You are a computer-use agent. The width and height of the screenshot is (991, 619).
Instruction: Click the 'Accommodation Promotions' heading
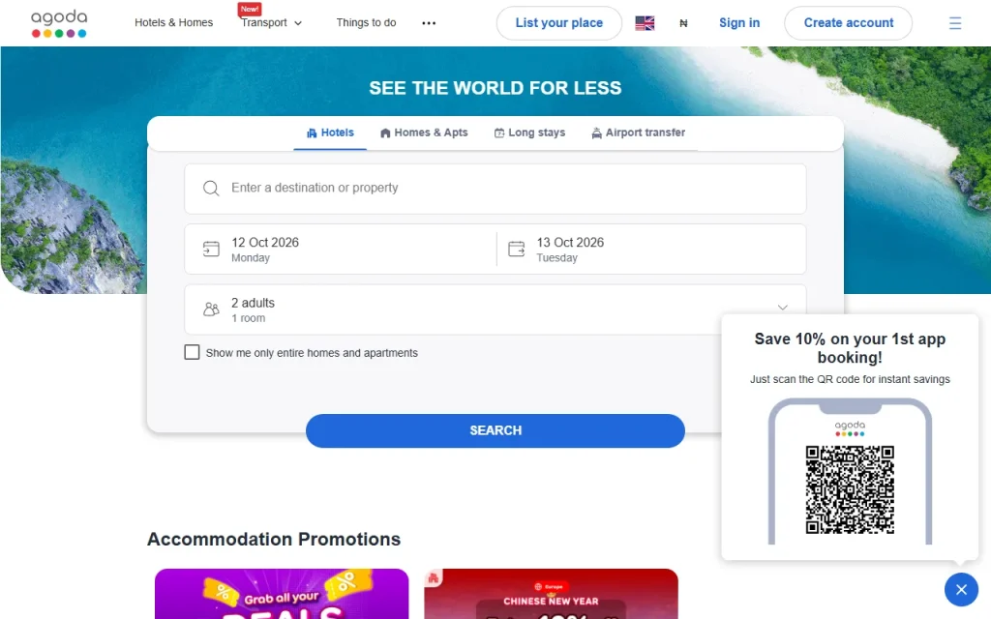click(x=274, y=539)
